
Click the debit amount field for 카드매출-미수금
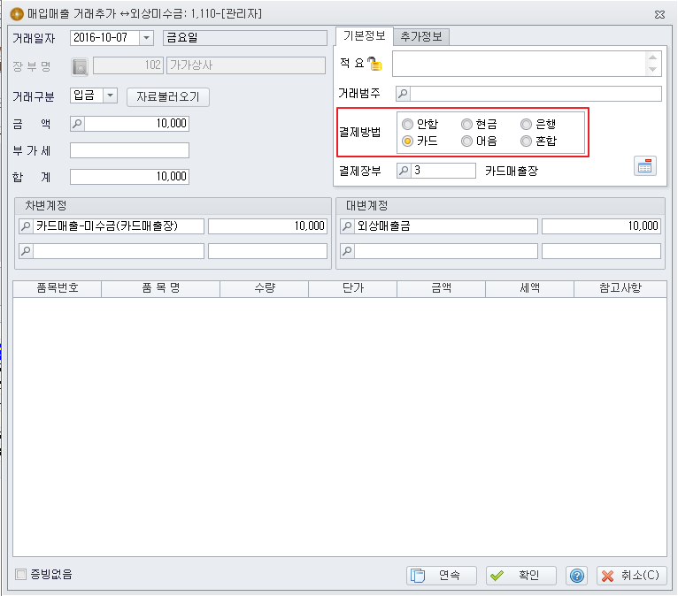pos(267,225)
